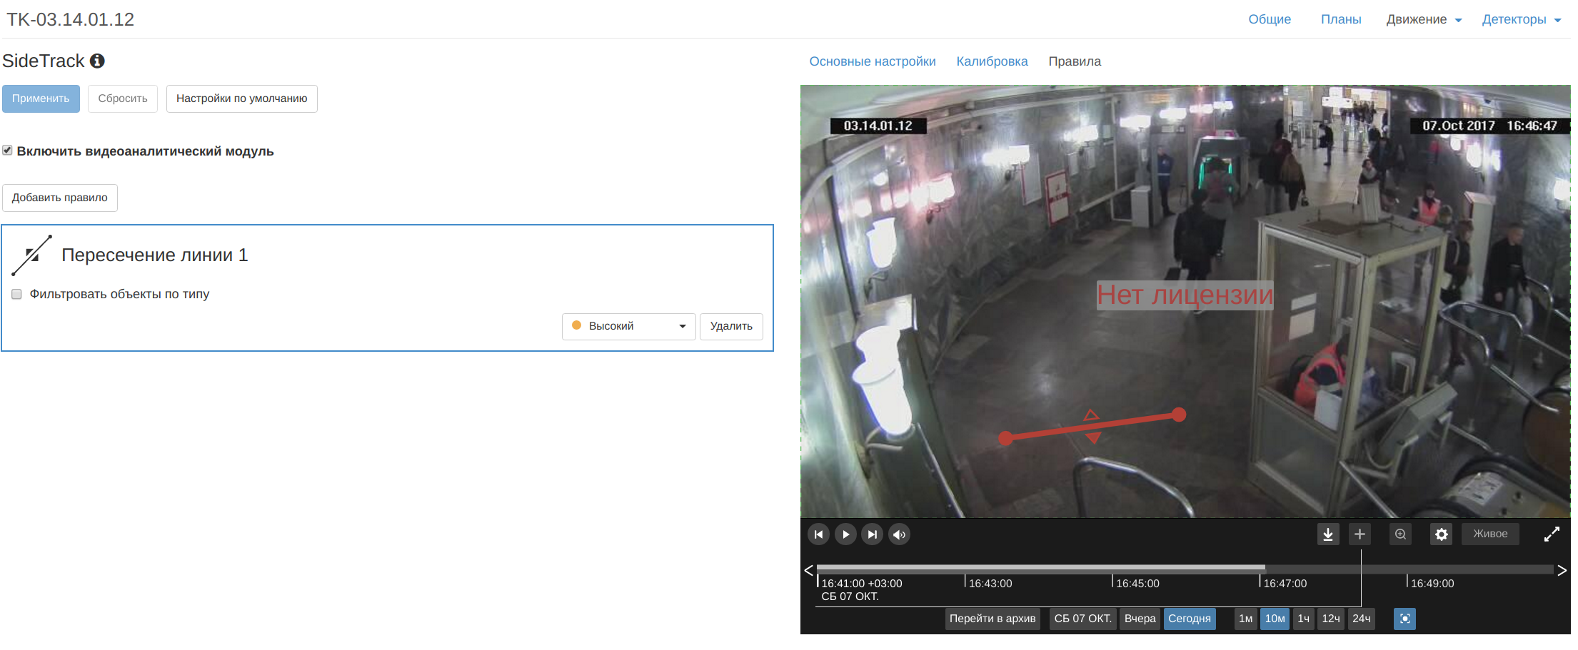Click timeline marker 16:43:00
Image resolution: width=1578 pixels, height=650 pixels.
tap(990, 584)
